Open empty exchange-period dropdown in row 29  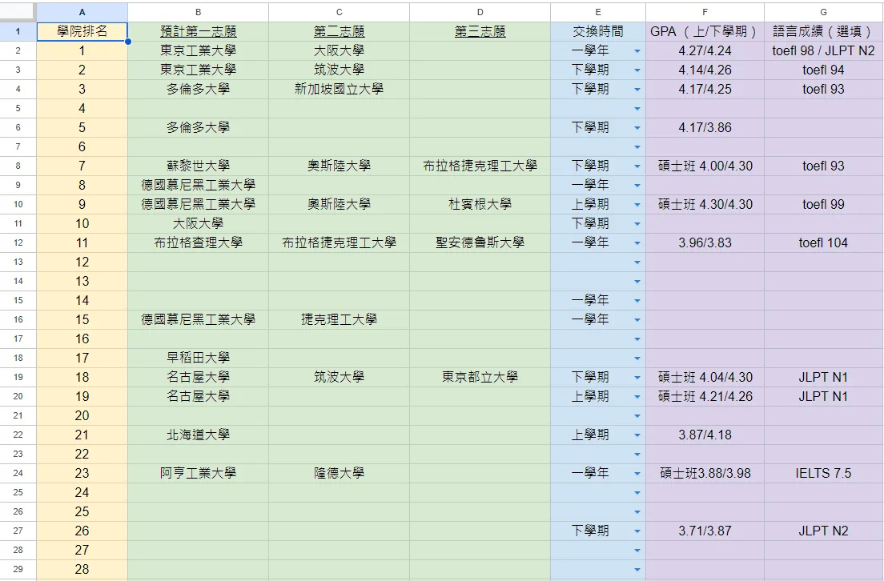point(637,569)
